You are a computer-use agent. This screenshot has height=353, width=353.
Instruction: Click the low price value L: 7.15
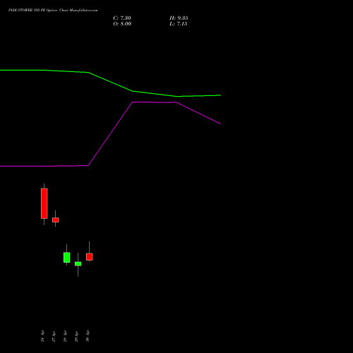coord(178,24)
